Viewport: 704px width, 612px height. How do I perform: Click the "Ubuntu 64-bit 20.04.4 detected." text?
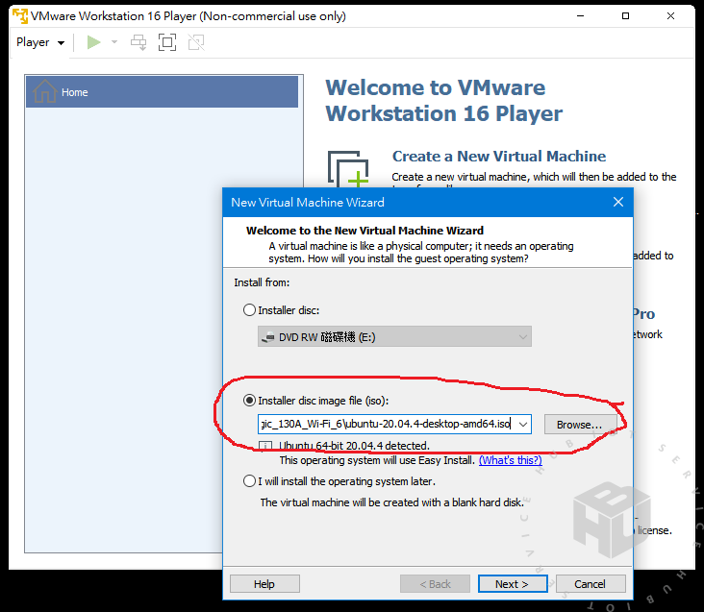(x=354, y=446)
